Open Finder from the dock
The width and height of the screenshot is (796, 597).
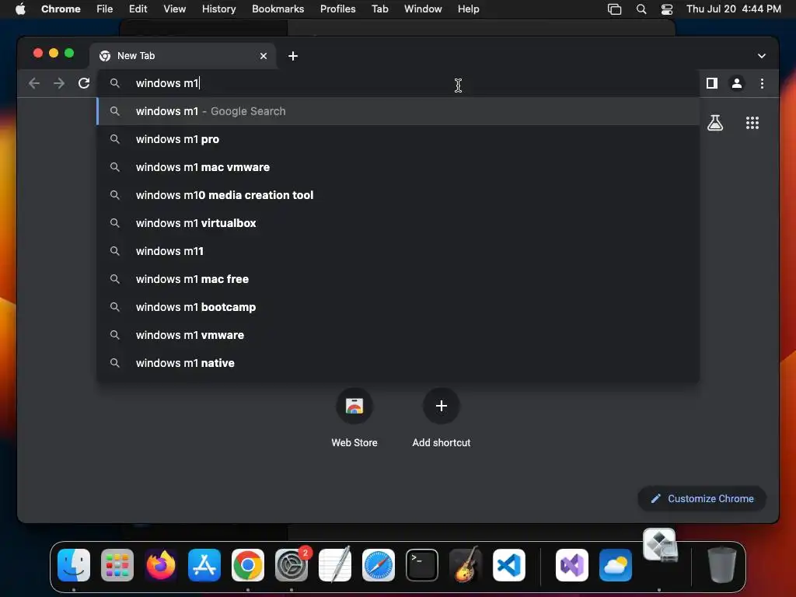click(x=74, y=565)
